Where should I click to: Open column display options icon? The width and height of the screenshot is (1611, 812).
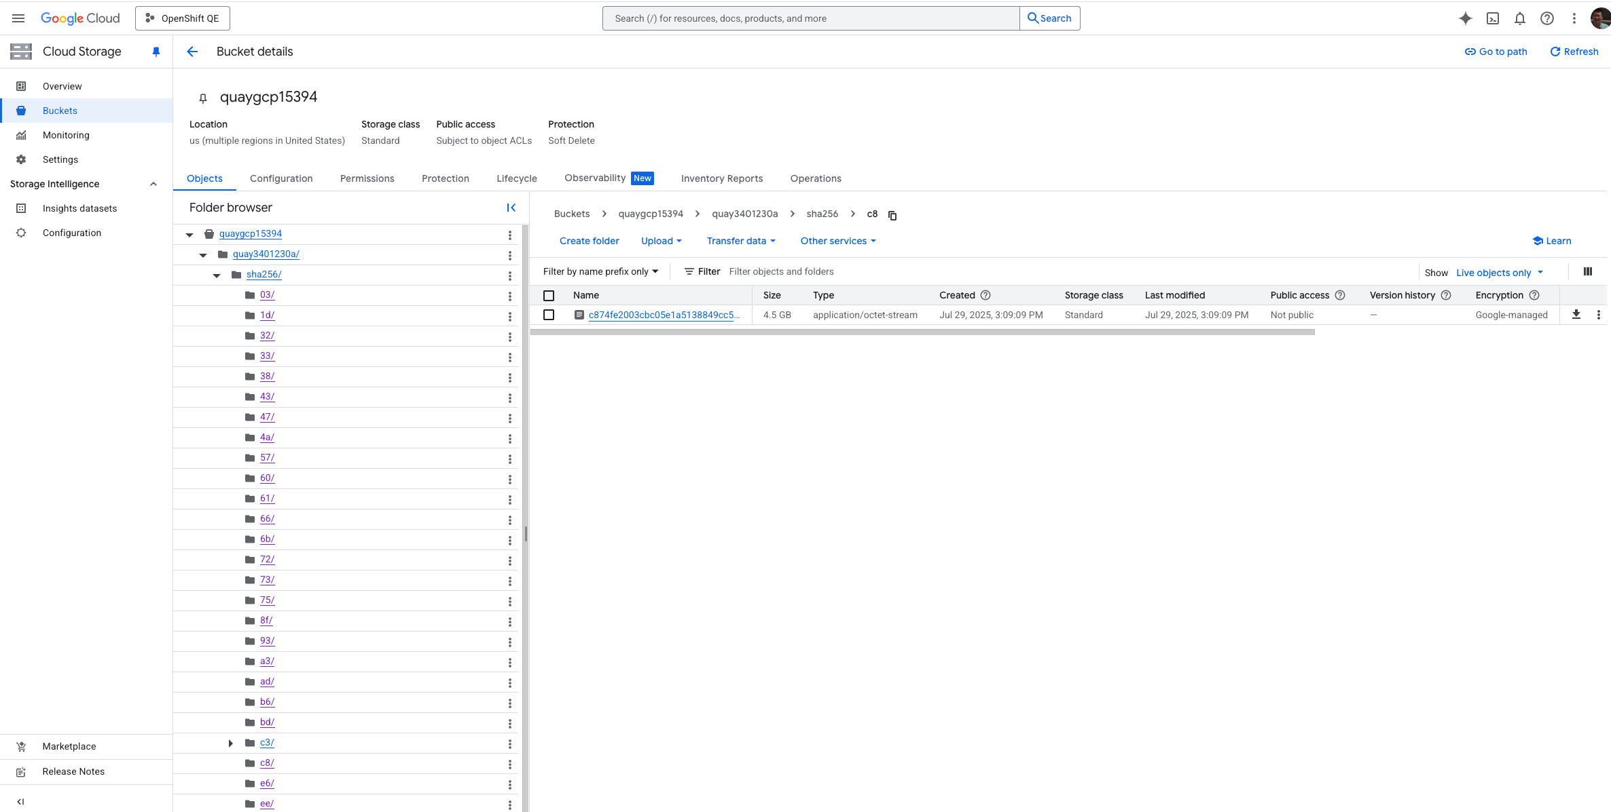pyautogui.click(x=1588, y=272)
